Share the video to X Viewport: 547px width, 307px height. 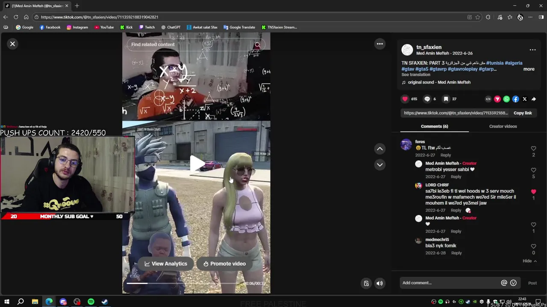pyautogui.click(x=525, y=99)
